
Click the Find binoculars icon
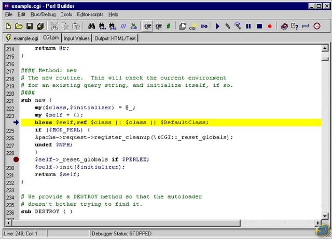point(91,26)
